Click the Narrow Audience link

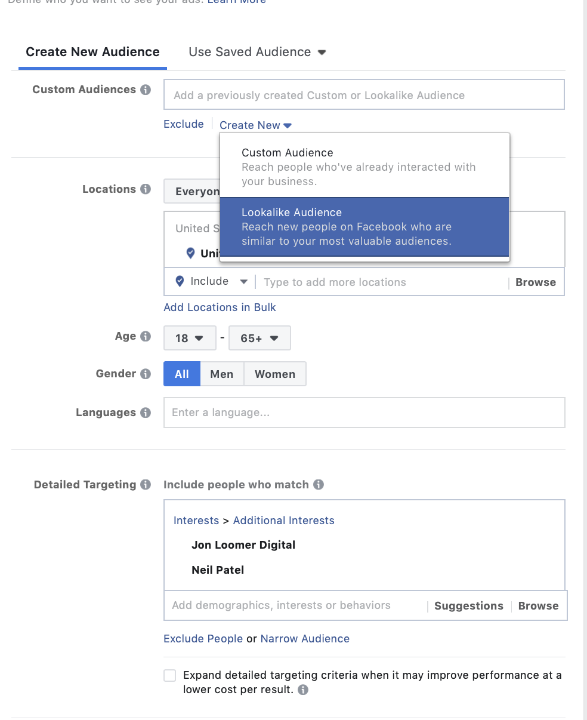(x=305, y=639)
